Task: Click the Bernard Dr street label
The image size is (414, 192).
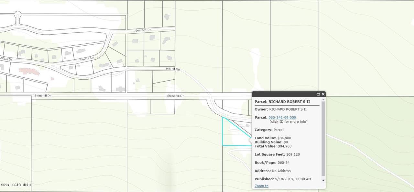Action: pyautogui.click(x=143, y=30)
